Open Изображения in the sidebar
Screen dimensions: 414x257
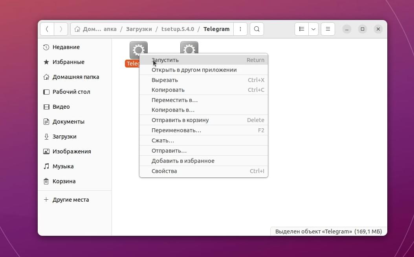coord(75,151)
